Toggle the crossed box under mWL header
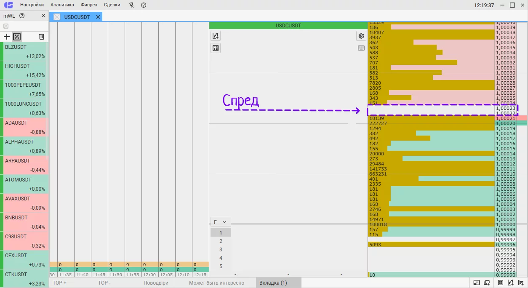 pyautogui.click(x=6, y=26)
